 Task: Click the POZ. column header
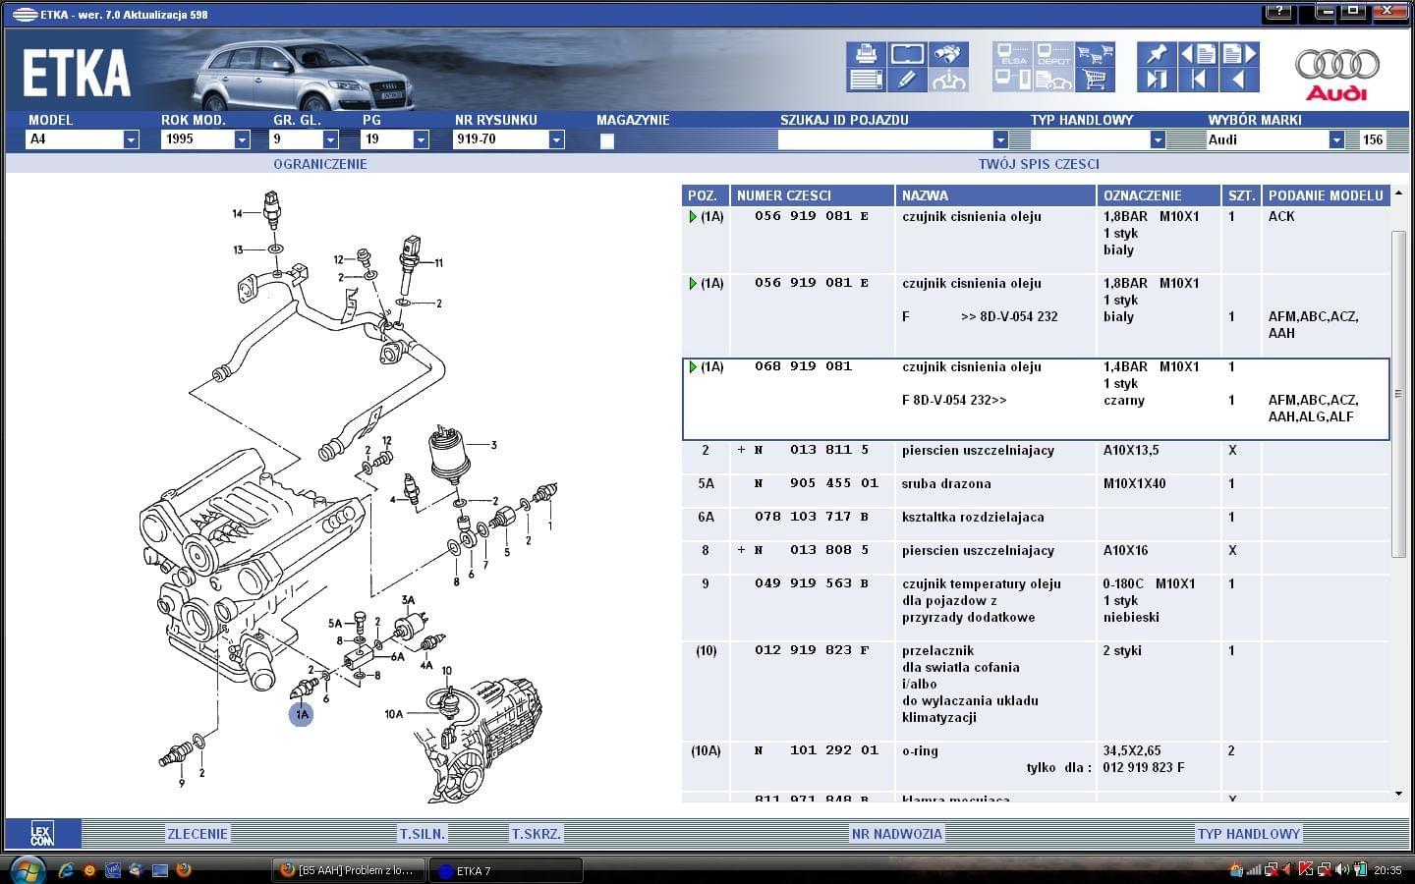tap(705, 195)
